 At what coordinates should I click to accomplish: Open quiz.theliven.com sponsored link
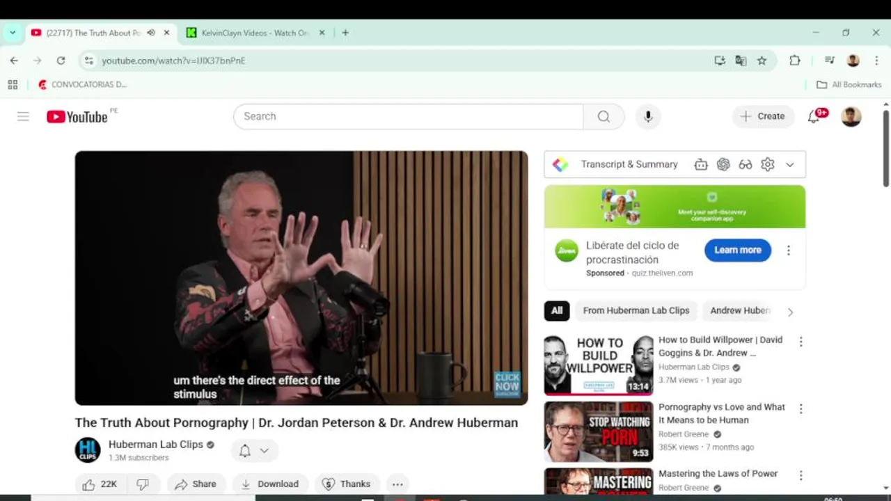(x=662, y=273)
